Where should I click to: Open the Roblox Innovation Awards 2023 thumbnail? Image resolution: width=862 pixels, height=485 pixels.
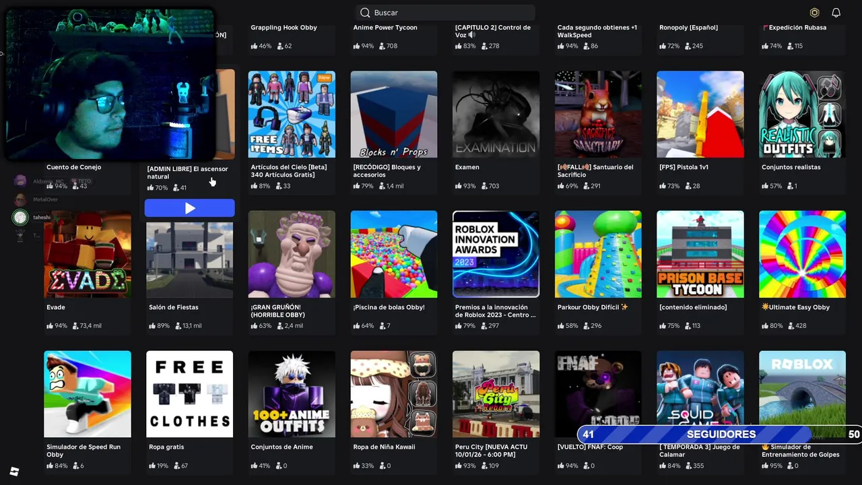tap(496, 254)
